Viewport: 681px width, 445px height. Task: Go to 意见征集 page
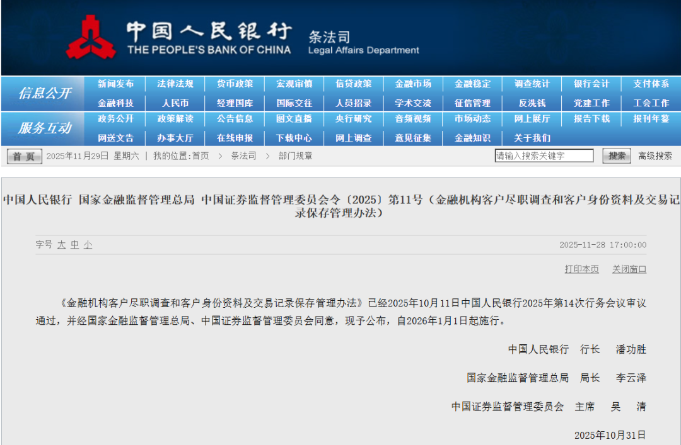point(413,138)
